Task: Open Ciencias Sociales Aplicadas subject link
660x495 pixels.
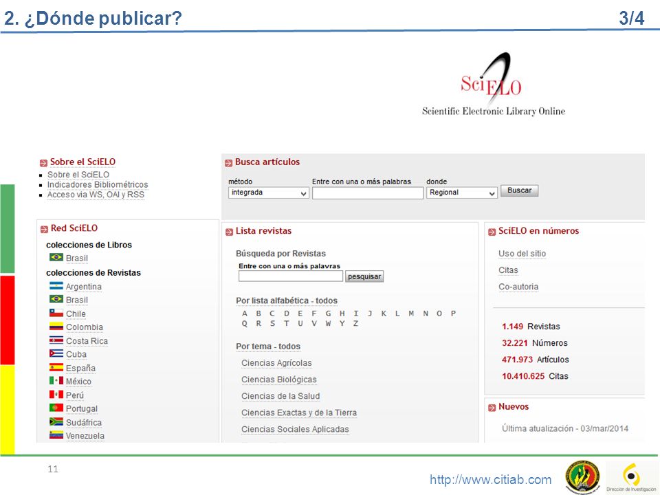Action: pos(295,429)
